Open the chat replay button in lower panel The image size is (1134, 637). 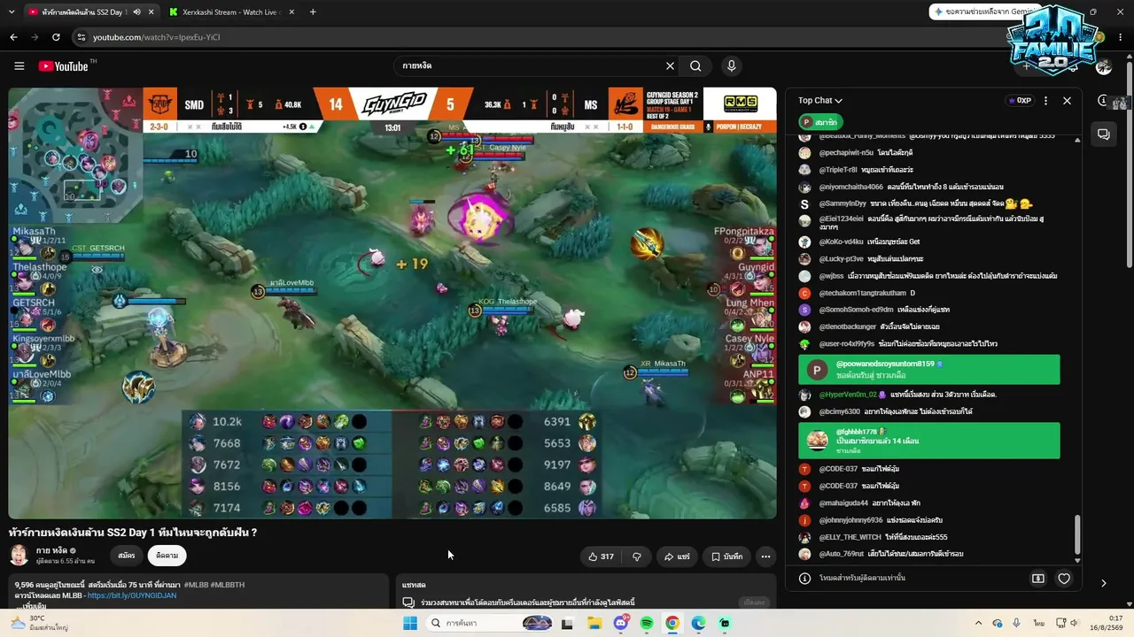(x=754, y=602)
